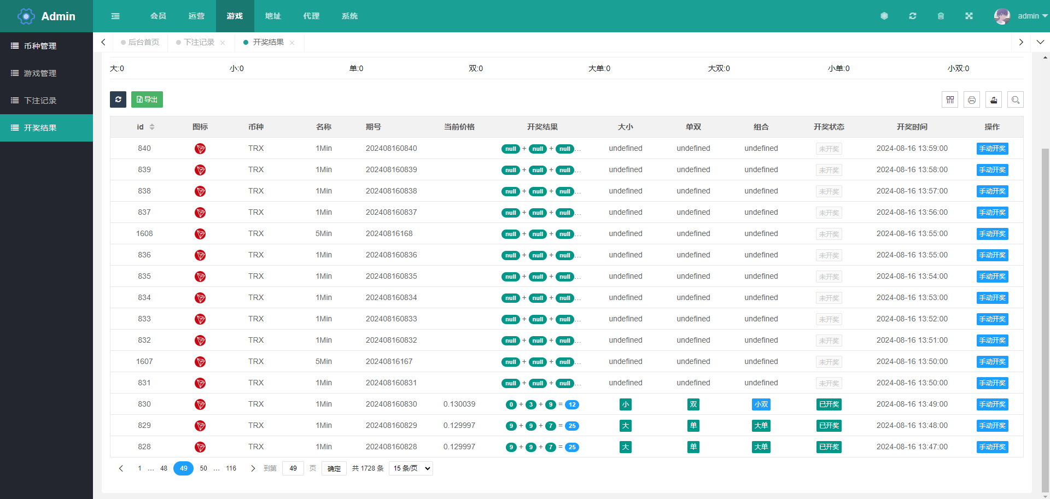
Task: Click the table export icon beside print
Action: pos(994,99)
